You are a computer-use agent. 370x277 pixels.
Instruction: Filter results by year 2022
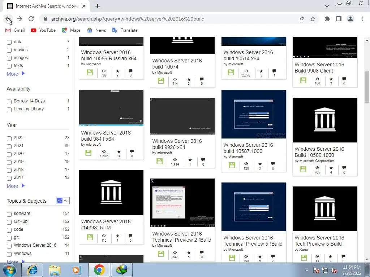tap(9, 138)
